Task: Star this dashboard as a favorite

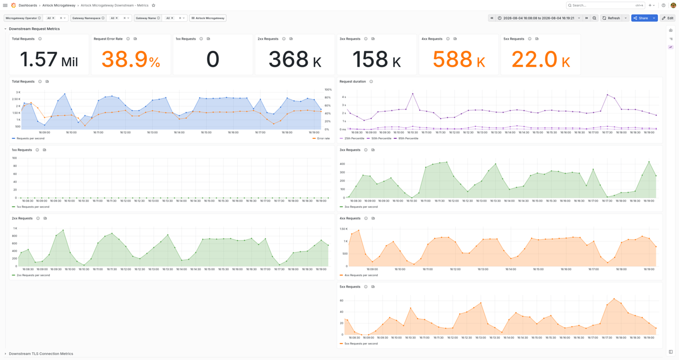Action: tap(153, 6)
